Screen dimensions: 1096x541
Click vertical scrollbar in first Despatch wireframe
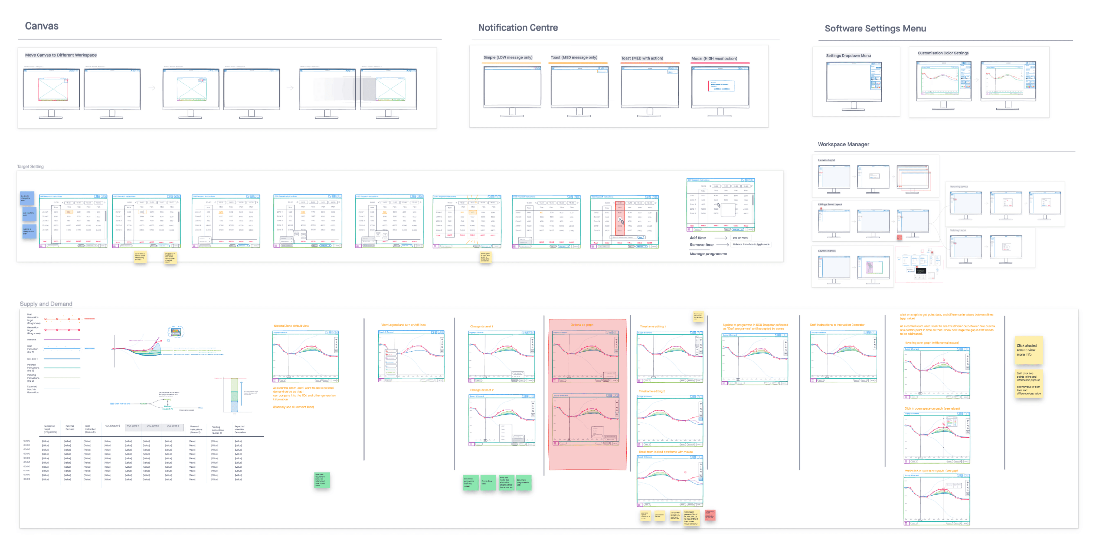[x=106, y=216]
